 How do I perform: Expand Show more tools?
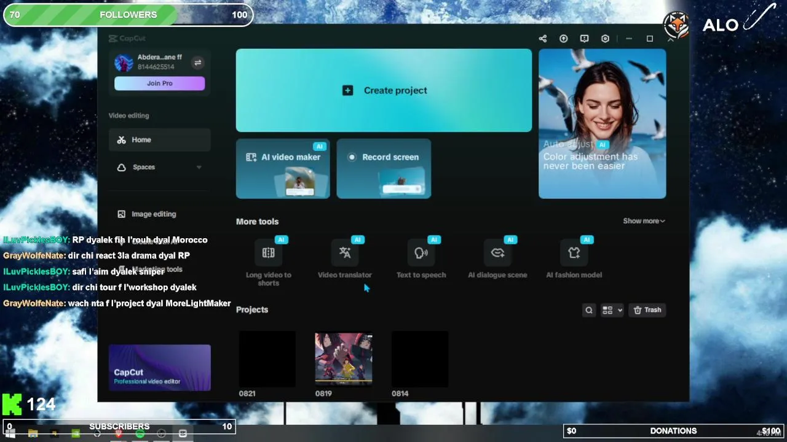644,221
